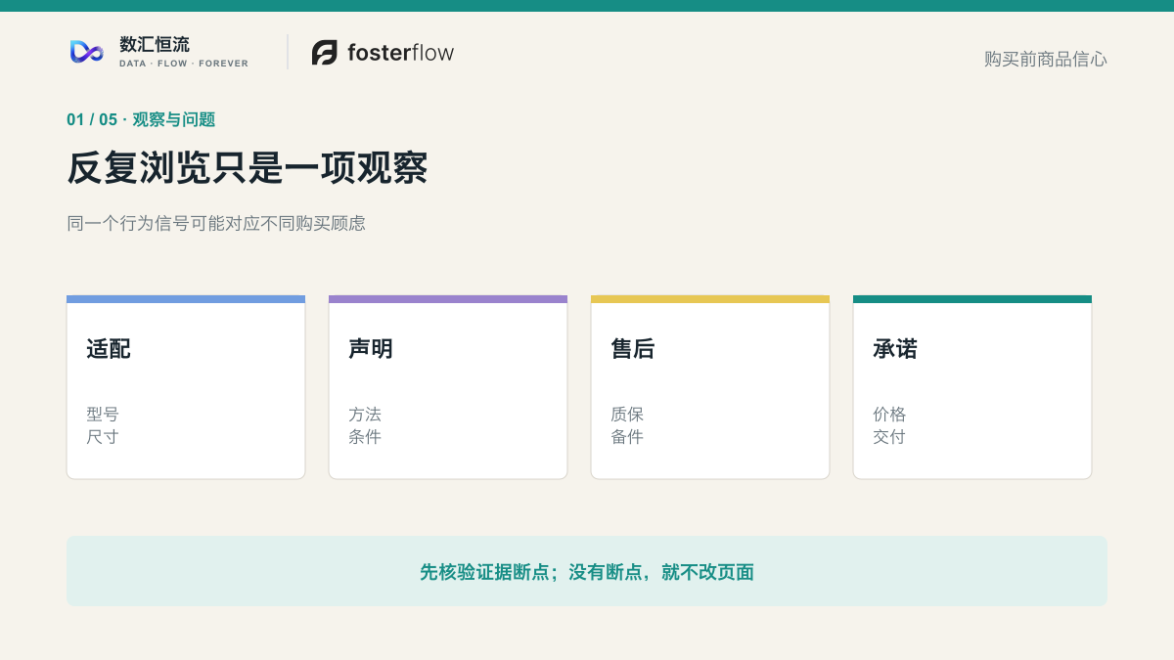The height and width of the screenshot is (660, 1174).
Task: Click 尺寸 in the 适配 card
Action: coord(103,437)
